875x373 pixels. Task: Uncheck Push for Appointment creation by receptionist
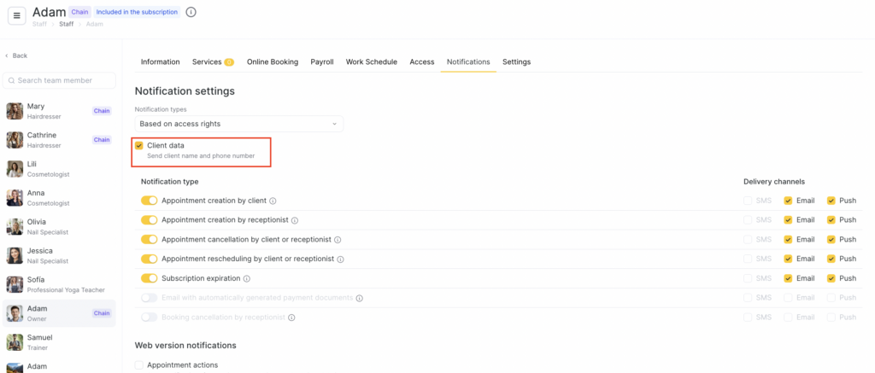[831, 220]
